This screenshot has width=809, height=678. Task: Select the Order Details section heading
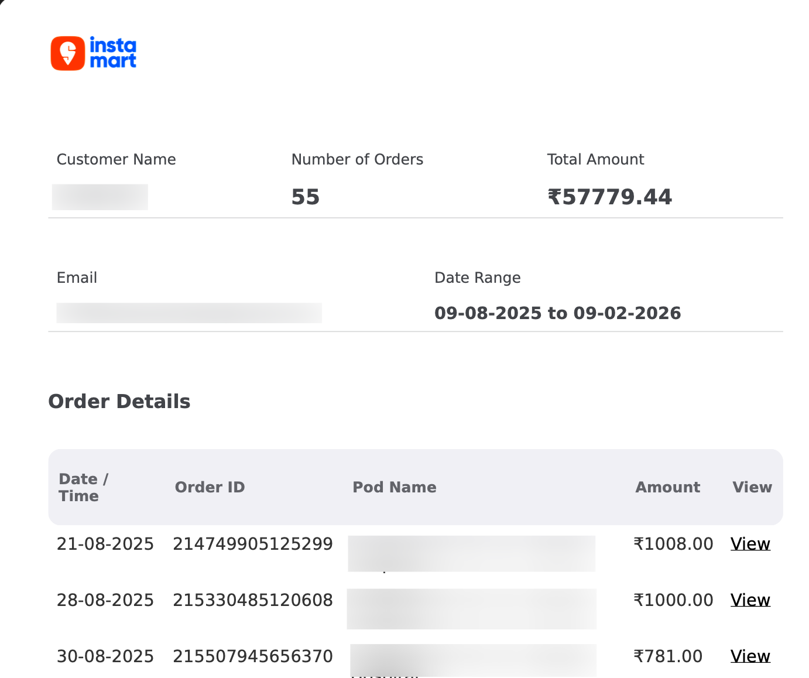pos(119,401)
